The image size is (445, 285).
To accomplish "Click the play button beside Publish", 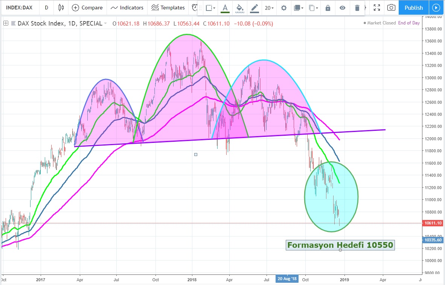I will click(436, 8).
